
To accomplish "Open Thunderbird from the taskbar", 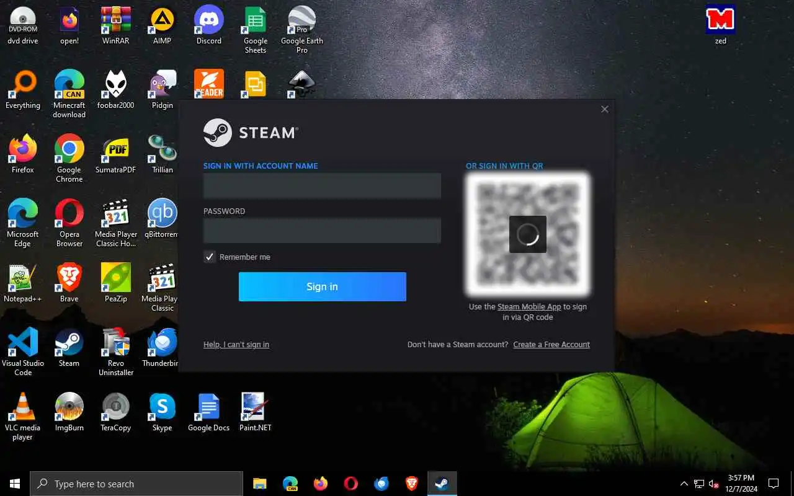I will click(381, 484).
